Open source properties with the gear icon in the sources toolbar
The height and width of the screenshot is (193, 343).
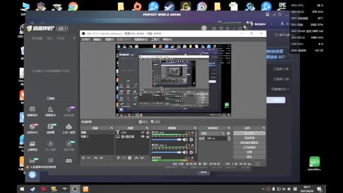point(130,158)
